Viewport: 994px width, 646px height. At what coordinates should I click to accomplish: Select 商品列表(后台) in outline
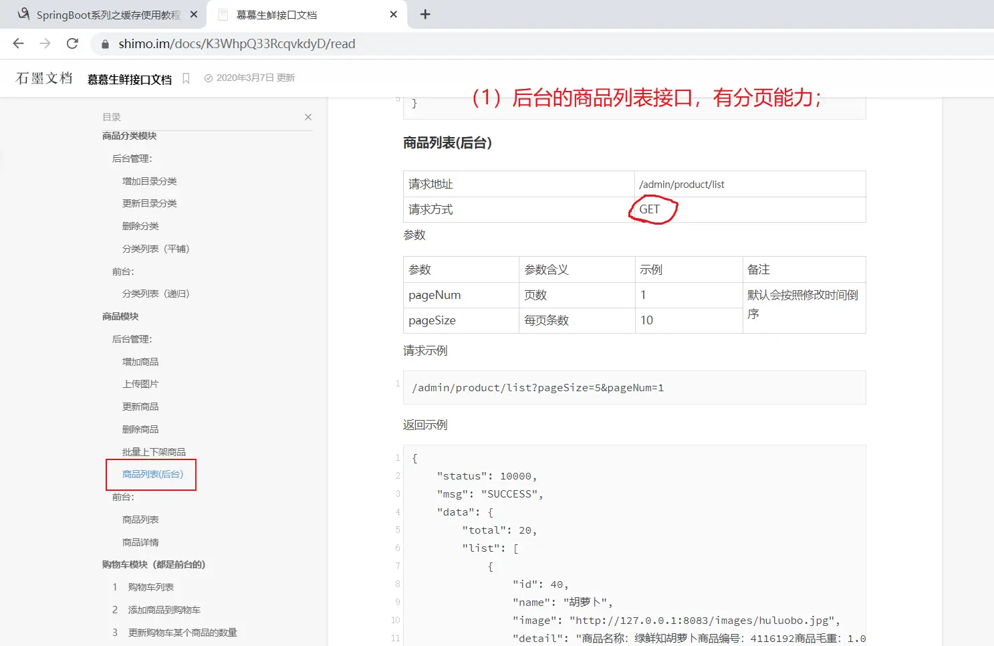point(152,474)
